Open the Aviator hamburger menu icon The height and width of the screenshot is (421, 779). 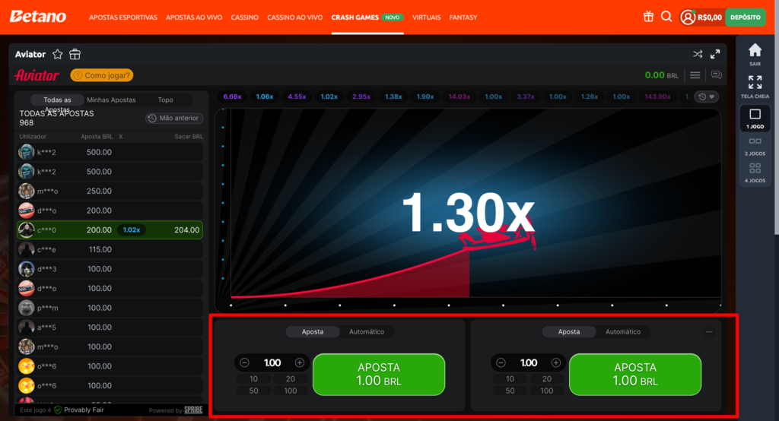coord(695,75)
